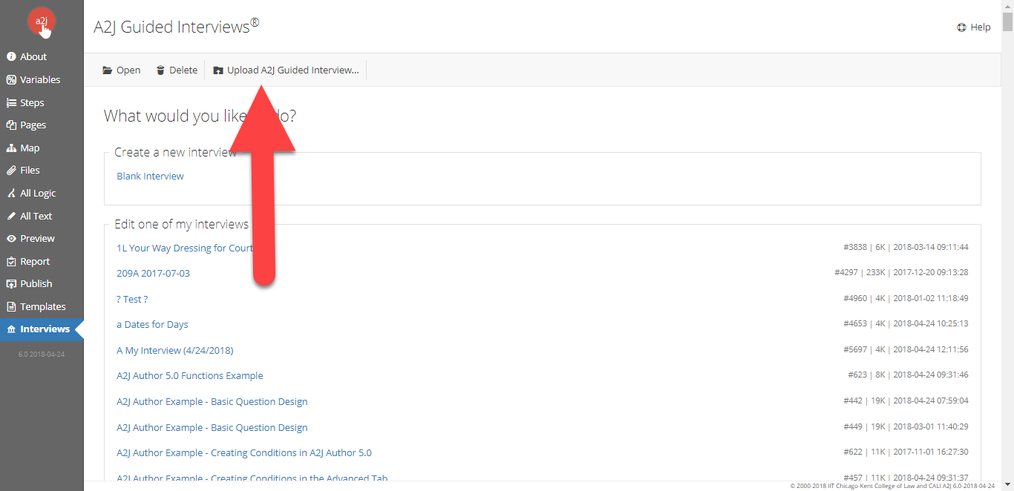Image resolution: width=1014 pixels, height=491 pixels.
Task: Click the copyright footer text
Action: [x=892, y=486]
